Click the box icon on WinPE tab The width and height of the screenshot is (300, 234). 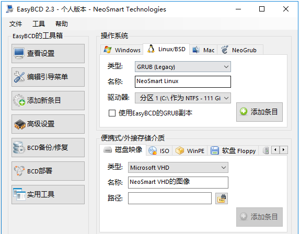click(180, 150)
